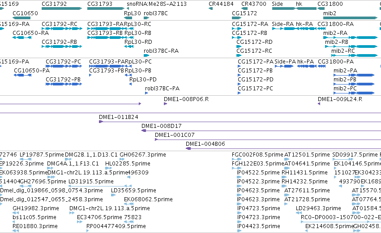Click the Side-PA protein label

click(285, 62)
